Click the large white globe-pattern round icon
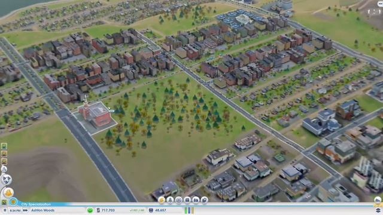This screenshot has height=215, width=383. pos(7,180)
